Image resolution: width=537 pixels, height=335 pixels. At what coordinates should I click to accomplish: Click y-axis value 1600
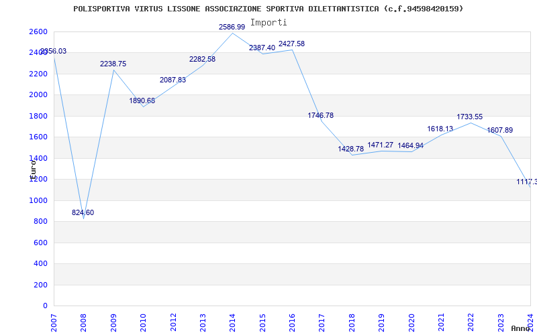pyautogui.click(x=38, y=137)
